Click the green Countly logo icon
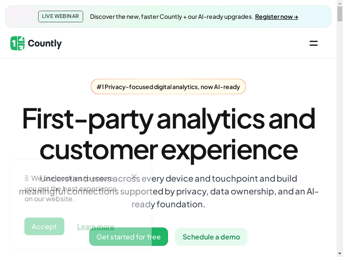Image resolution: width=343 pixels, height=257 pixels. tap(18, 43)
